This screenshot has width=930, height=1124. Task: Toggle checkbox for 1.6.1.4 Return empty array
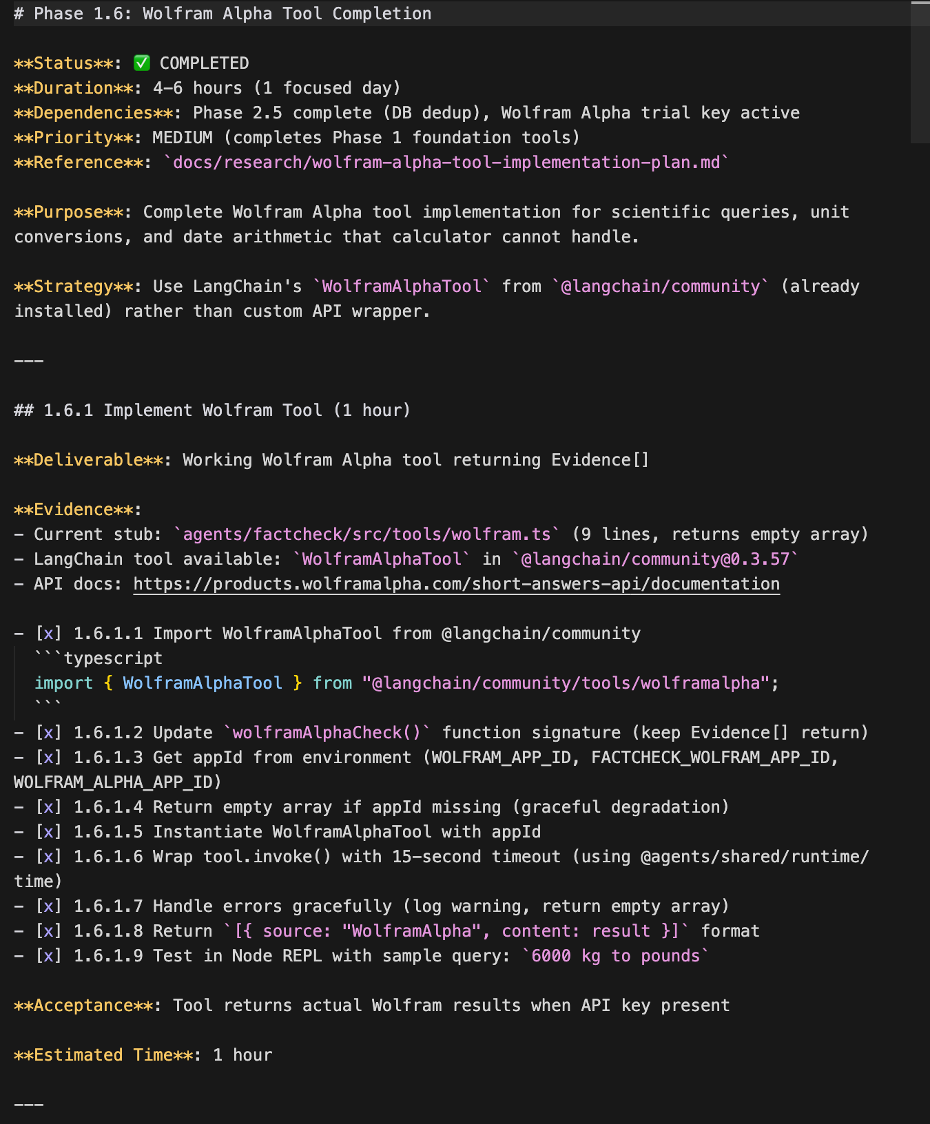48,807
